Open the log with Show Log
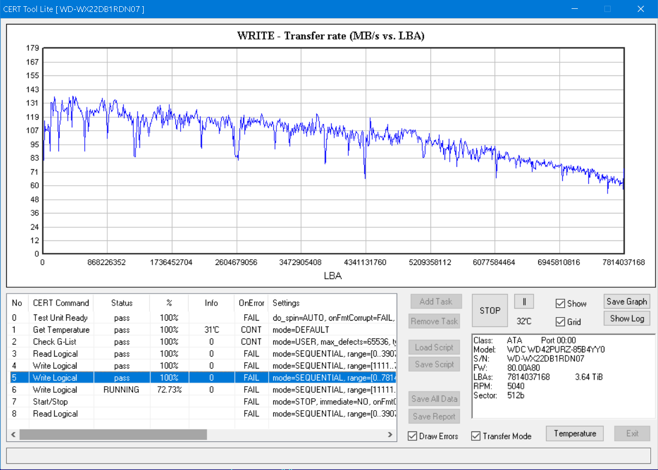 (x=626, y=319)
